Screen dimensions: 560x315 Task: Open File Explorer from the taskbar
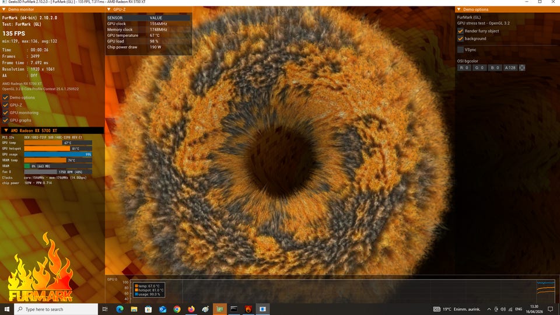pos(134,309)
